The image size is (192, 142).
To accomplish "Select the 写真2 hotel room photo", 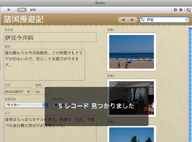I will pyautogui.click(x=131, y=98).
